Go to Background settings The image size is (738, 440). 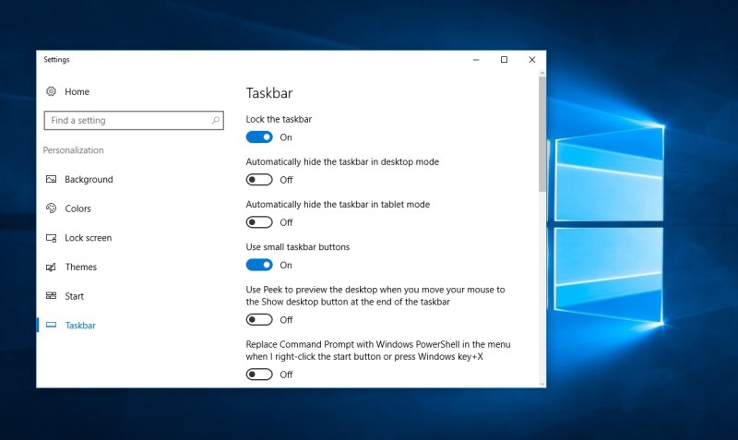(x=89, y=179)
